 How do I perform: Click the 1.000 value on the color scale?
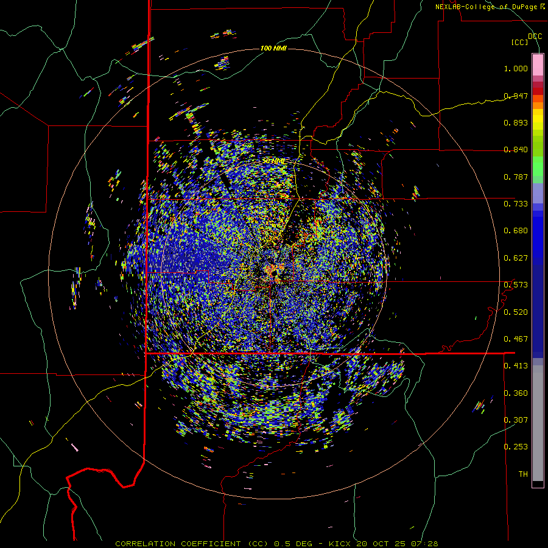516,68
